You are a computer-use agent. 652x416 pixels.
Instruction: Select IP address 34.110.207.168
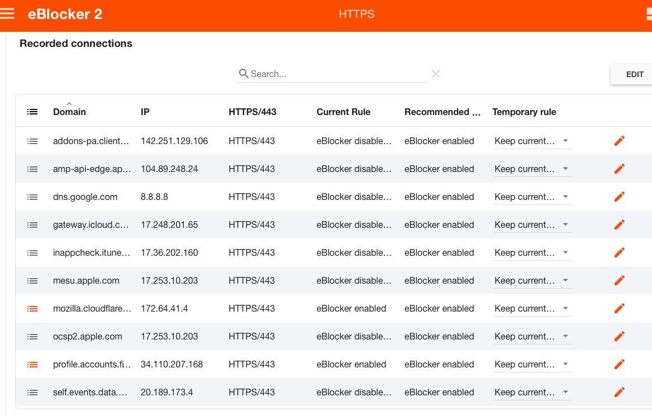172,364
